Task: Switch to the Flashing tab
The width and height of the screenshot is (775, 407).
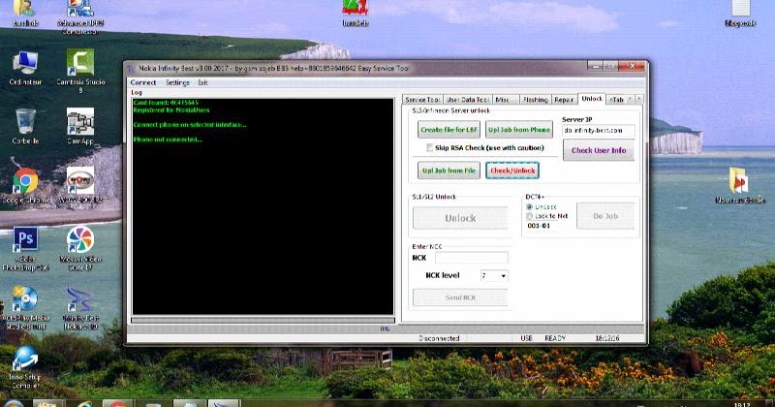Action: click(536, 100)
